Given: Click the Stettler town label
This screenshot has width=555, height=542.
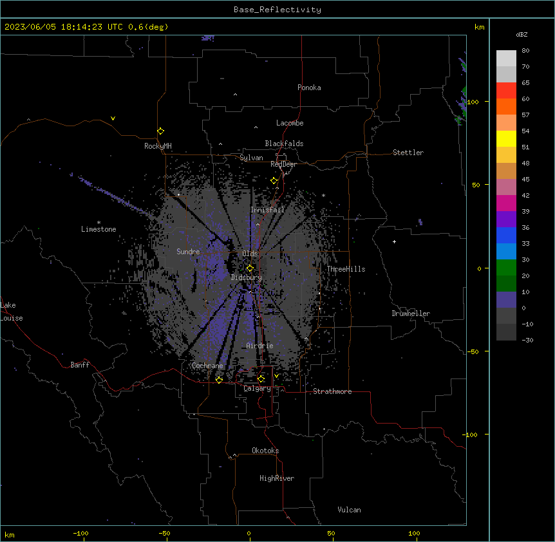Looking at the screenshot, I should pos(408,153).
